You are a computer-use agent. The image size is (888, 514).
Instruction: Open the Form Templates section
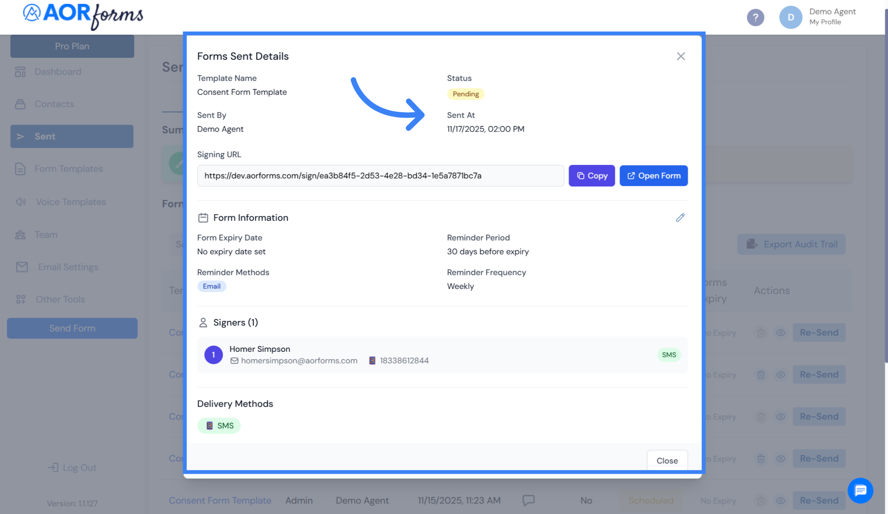(x=68, y=169)
